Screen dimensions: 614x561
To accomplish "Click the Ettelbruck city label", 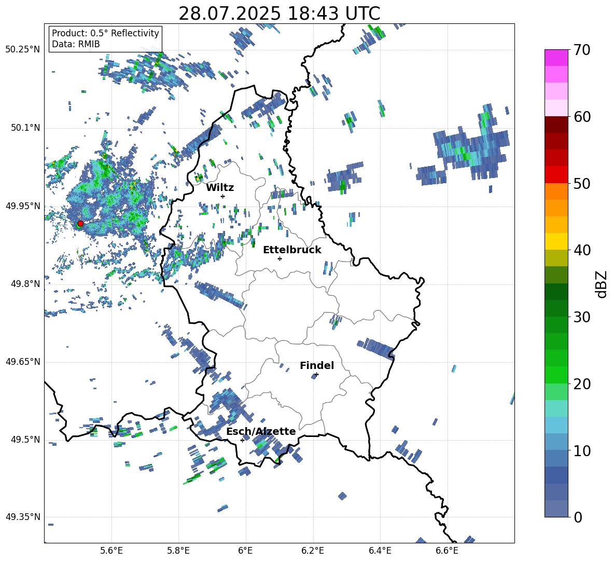I will tap(292, 250).
